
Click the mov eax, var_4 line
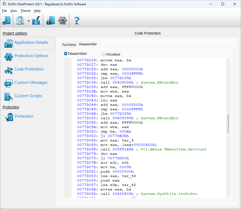[x=105, y=140]
